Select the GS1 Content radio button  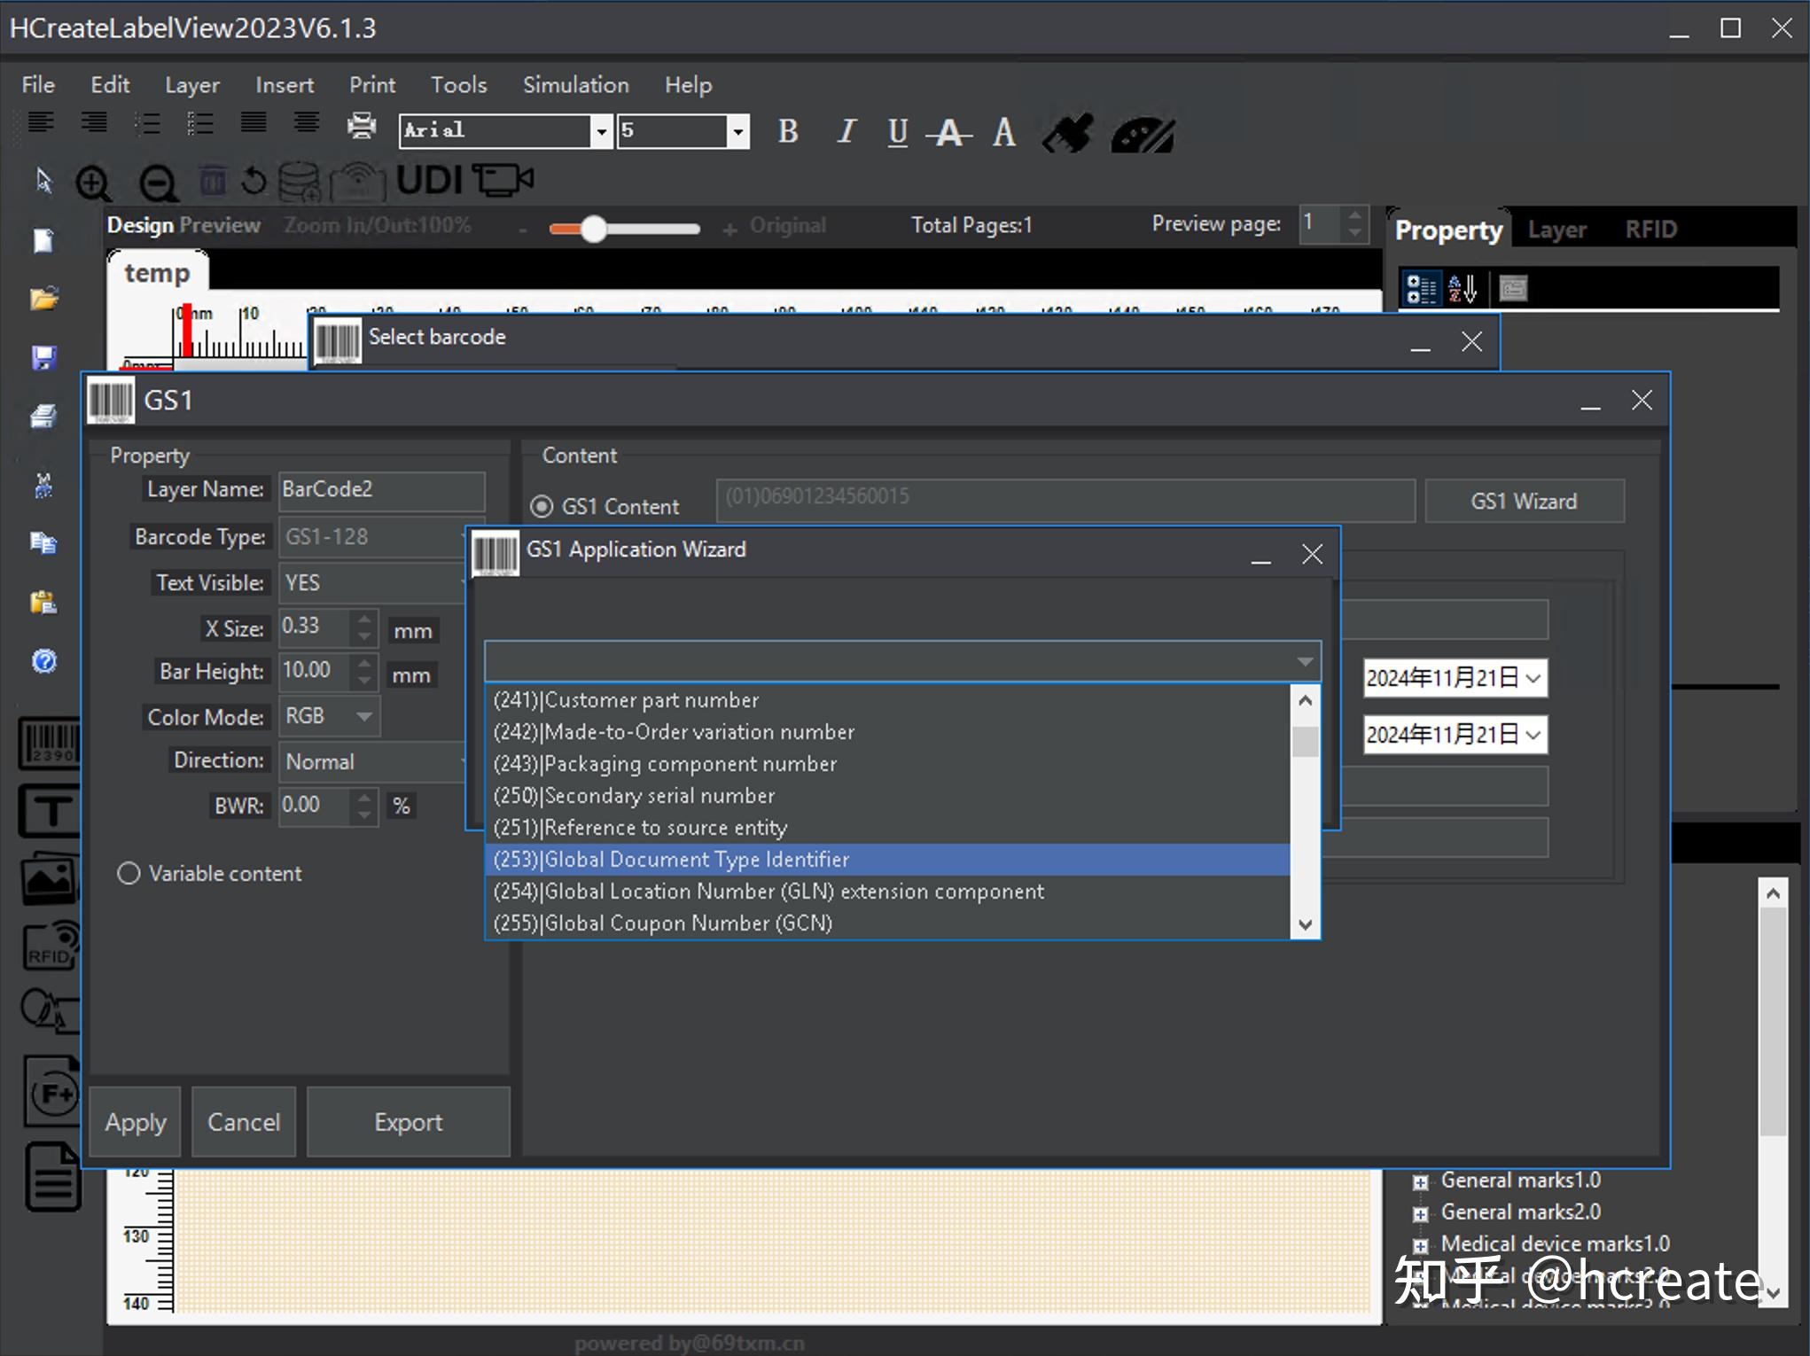tap(542, 507)
